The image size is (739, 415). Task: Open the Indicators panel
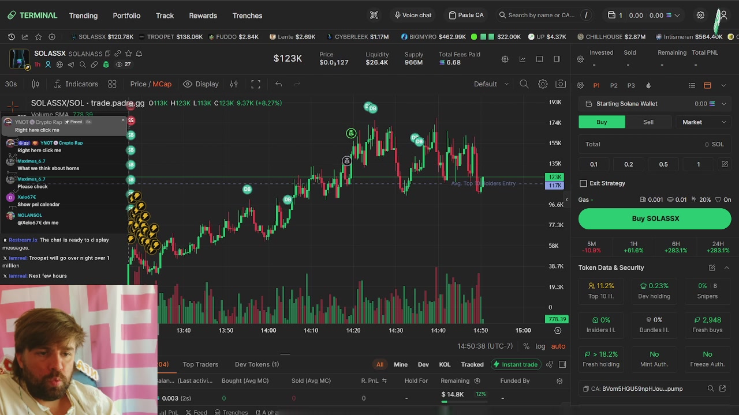point(76,84)
